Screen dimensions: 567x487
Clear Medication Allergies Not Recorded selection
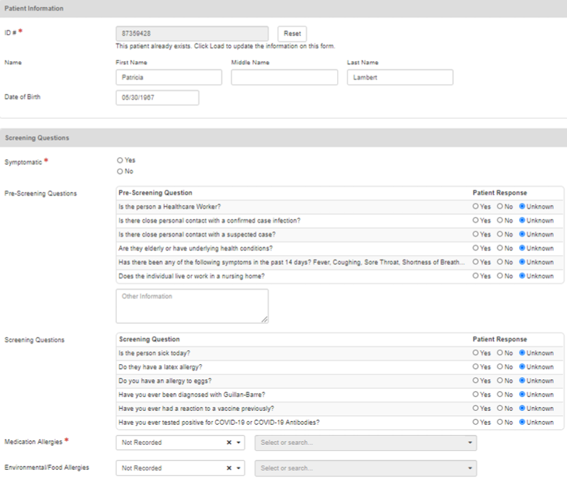click(x=229, y=442)
